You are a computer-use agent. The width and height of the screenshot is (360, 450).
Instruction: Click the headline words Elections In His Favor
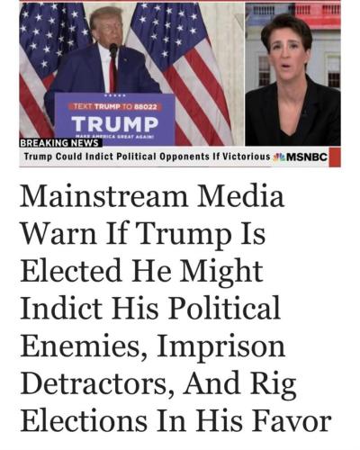point(175,419)
